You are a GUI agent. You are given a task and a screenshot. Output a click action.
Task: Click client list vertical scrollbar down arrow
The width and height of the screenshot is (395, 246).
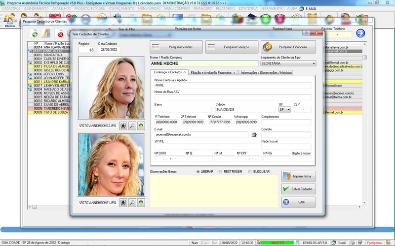pos(364,202)
